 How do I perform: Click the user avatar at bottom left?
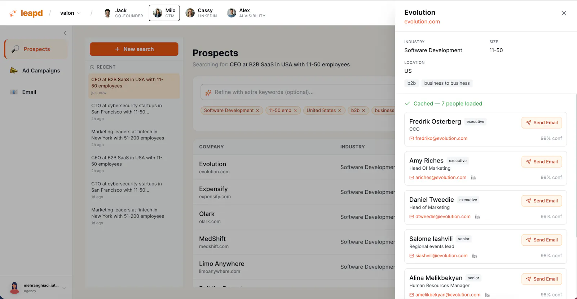point(14,288)
